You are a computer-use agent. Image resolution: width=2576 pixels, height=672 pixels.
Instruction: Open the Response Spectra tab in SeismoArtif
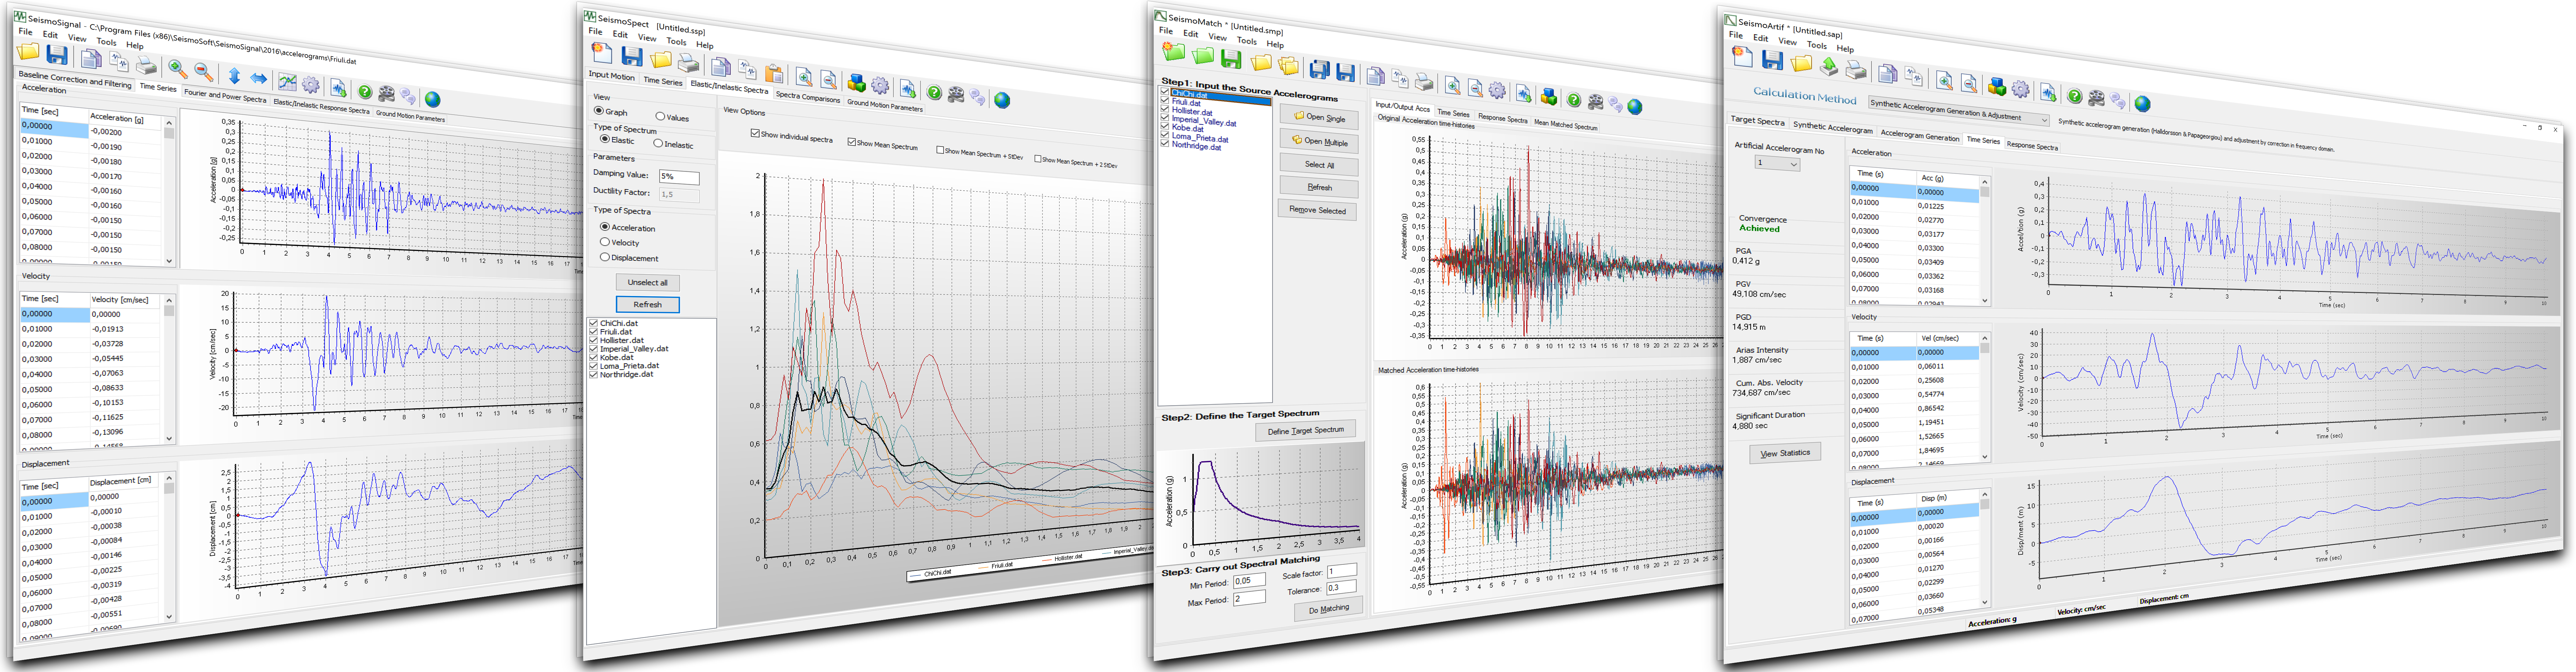pyautogui.click(x=2033, y=146)
